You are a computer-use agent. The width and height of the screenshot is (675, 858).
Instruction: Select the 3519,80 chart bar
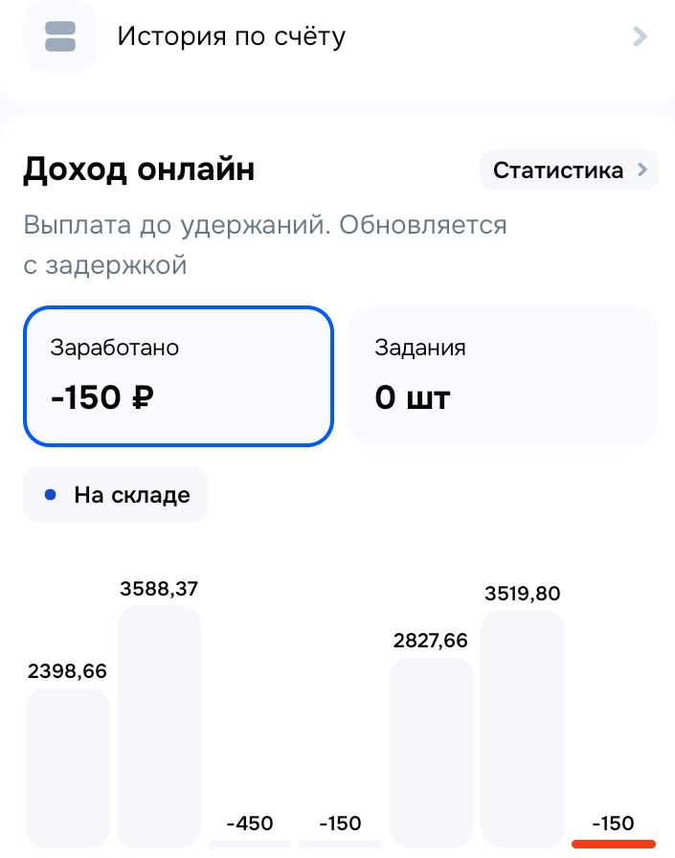tap(523, 728)
